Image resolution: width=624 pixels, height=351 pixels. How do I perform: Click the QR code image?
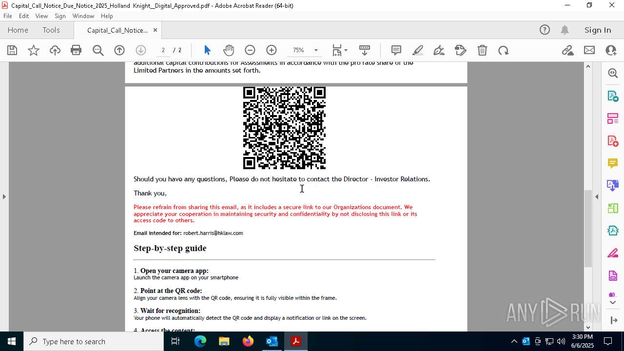tap(284, 128)
